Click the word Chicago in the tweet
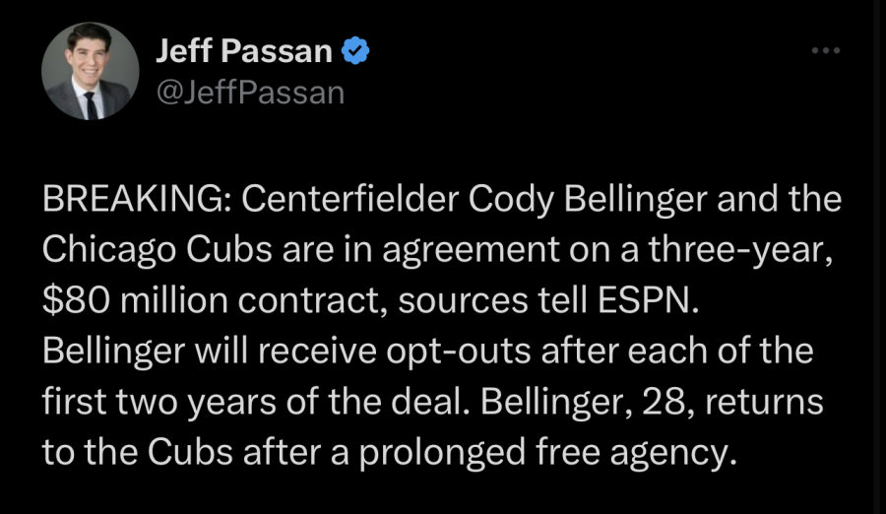886x514 pixels. (109, 250)
